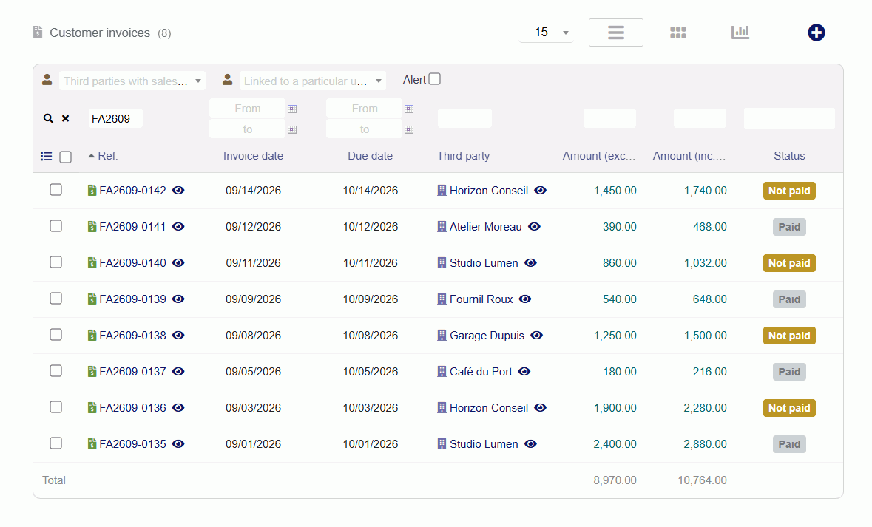872x527 pixels.
Task: Preview invoice FA2609-0140 with eye icon
Action: click(x=178, y=262)
